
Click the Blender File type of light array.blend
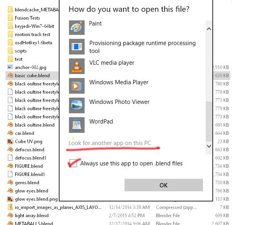(168, 216)
